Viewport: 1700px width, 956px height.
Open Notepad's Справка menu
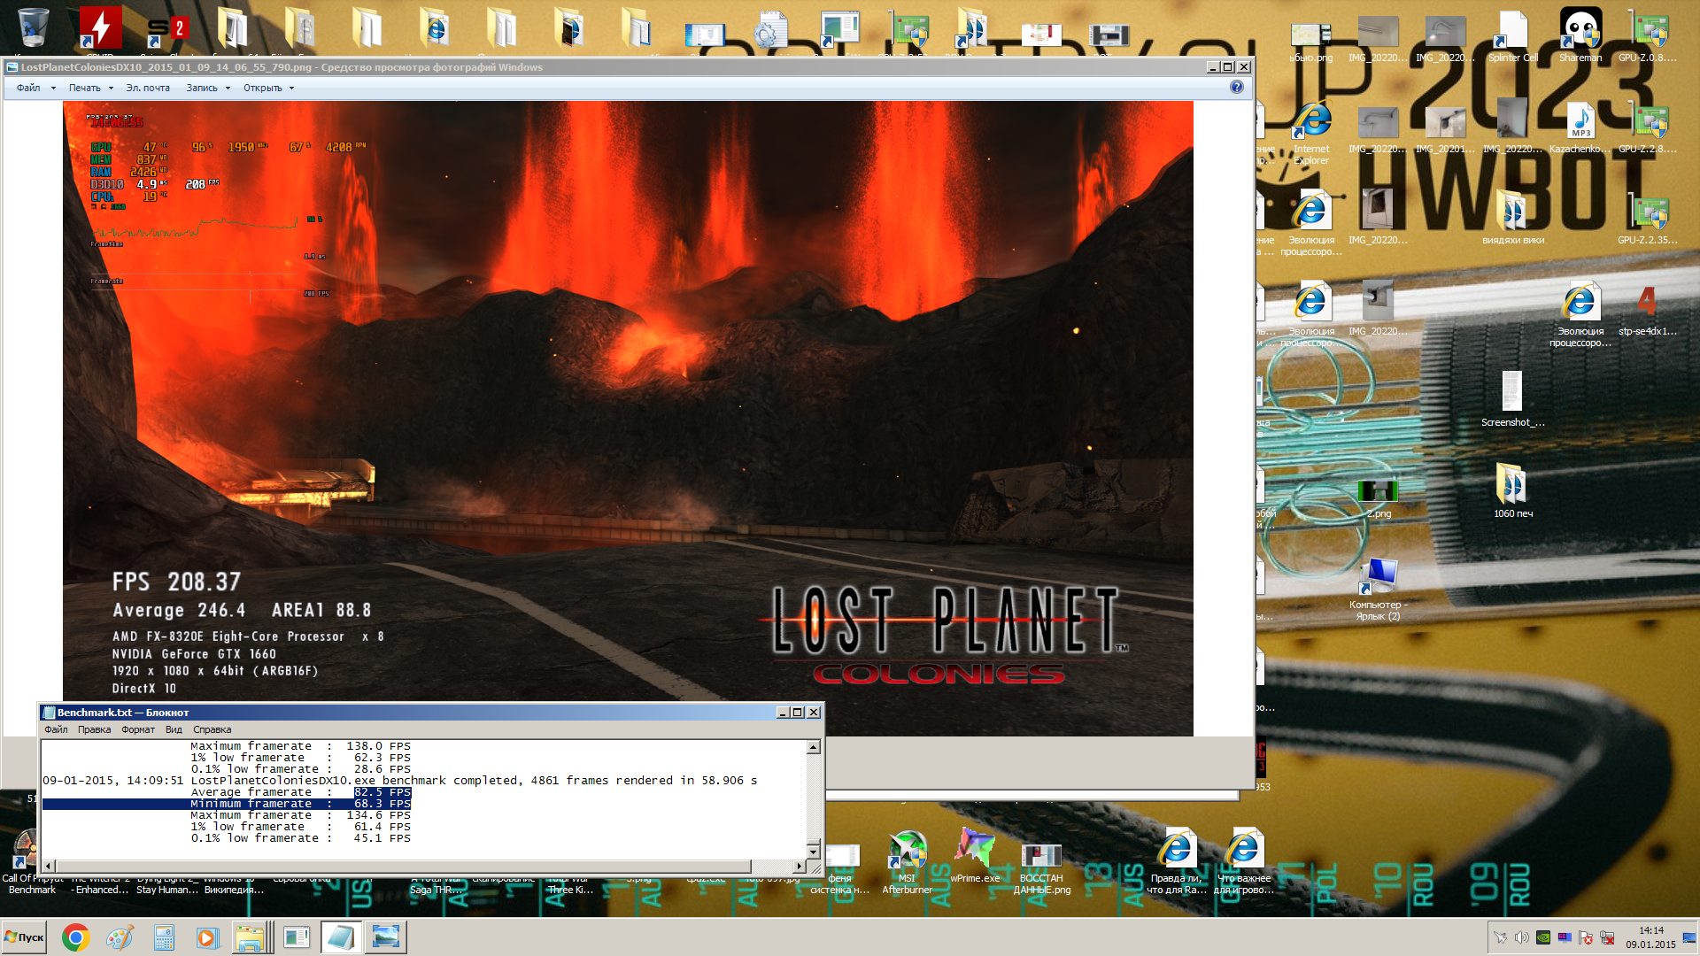click(x=212, y=729)
